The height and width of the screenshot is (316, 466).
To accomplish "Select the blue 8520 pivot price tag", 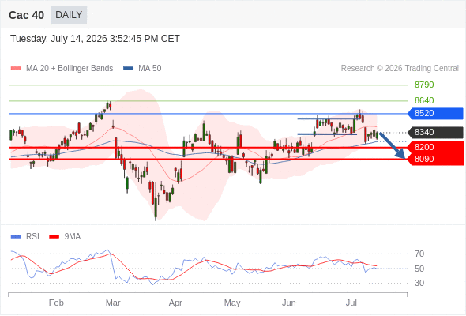I will tap(435, 113).
